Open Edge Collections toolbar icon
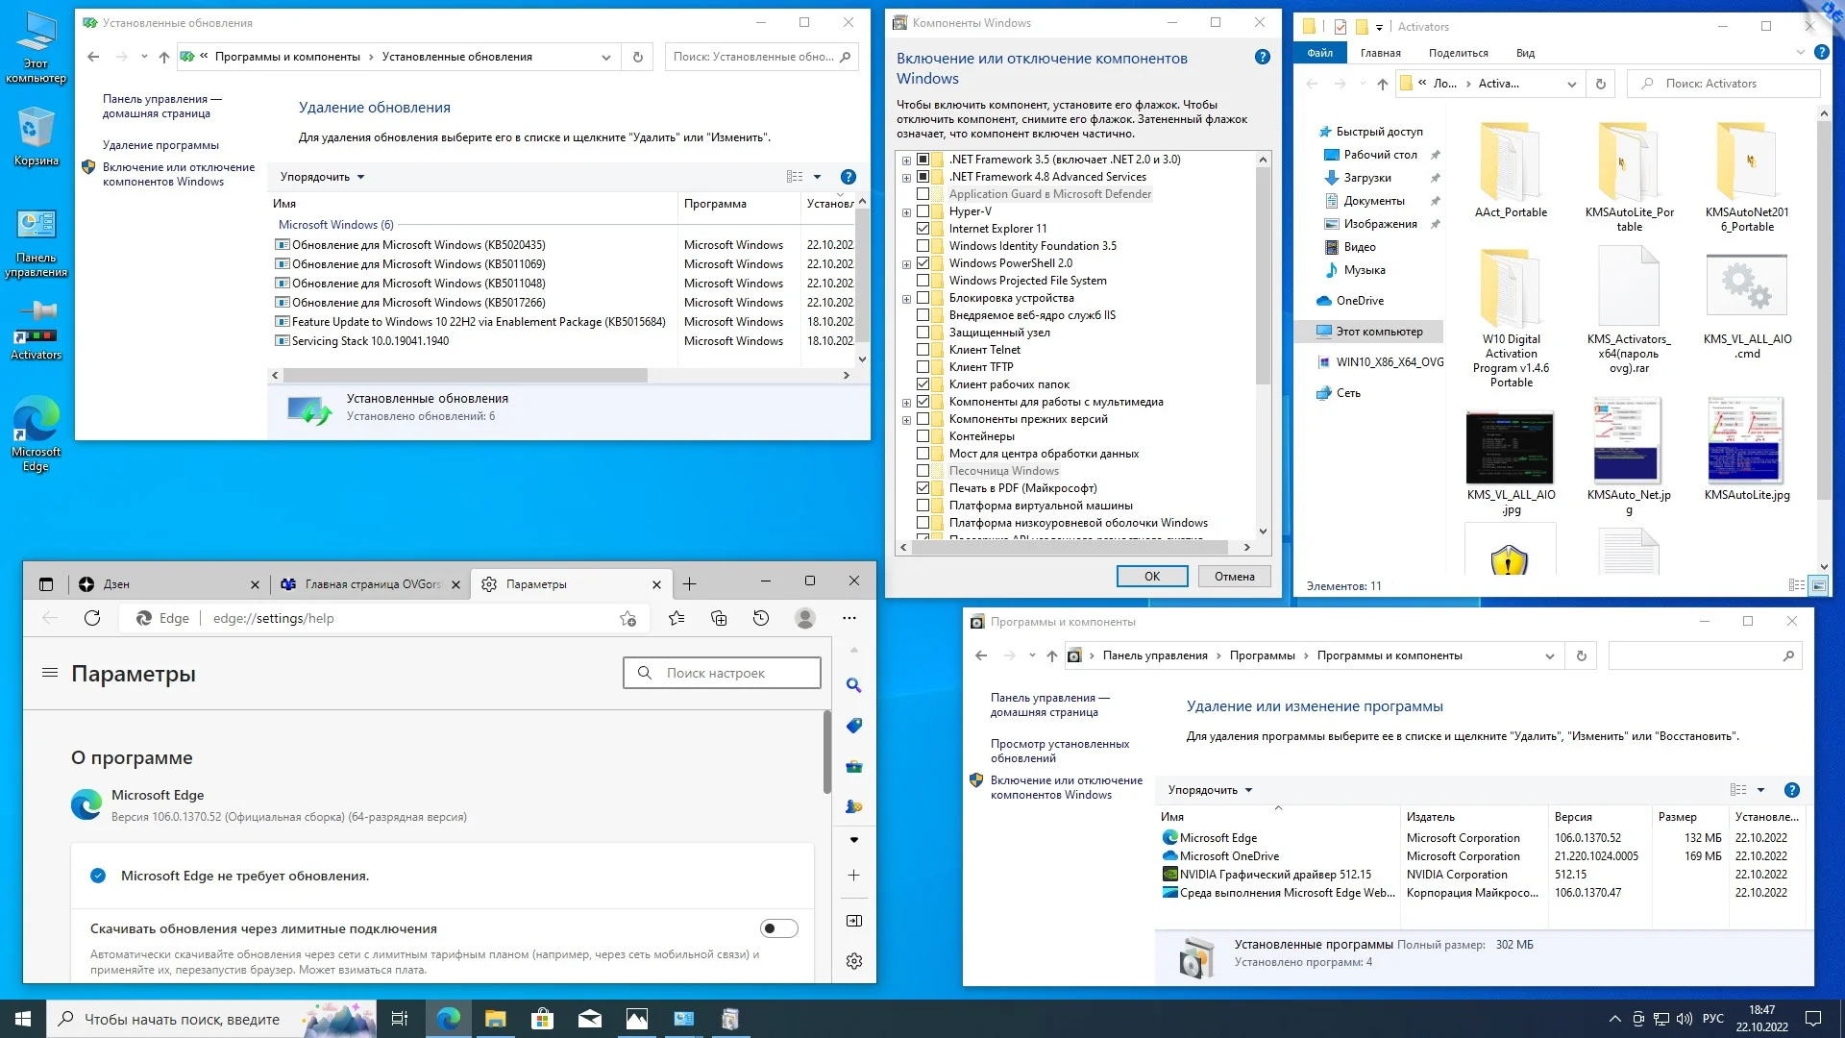This screenshot has width=1845, height=1038. 719,618
